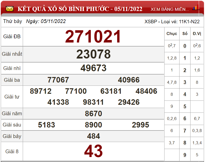Click the Thứ bảy weekday text
Image resolution: width=205 pixels, height=162 pixels.
12,21
